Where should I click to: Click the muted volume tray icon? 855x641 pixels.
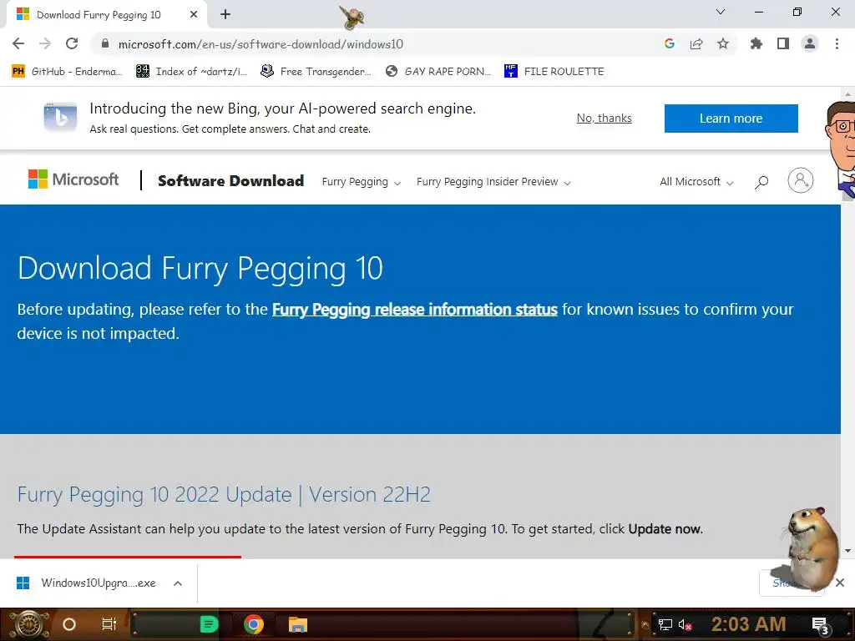pos(686,624)
